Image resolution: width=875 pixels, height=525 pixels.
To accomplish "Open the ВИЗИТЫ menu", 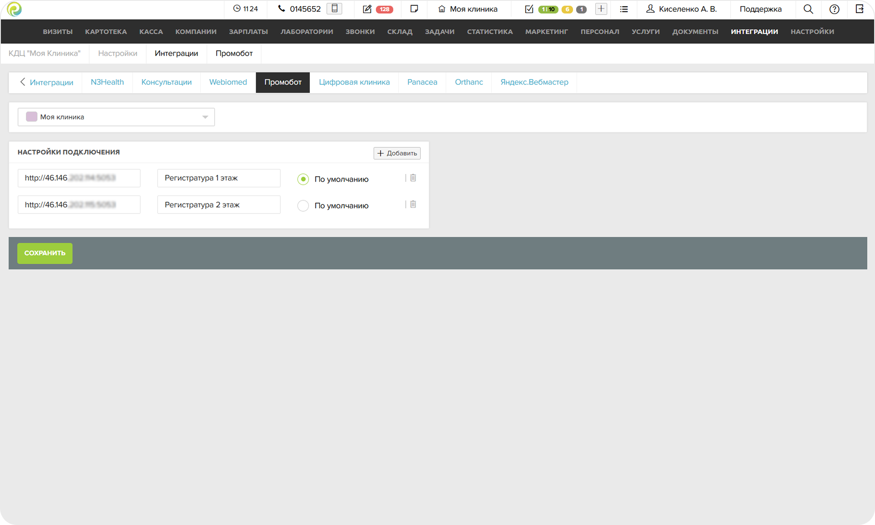I will 58,31.
